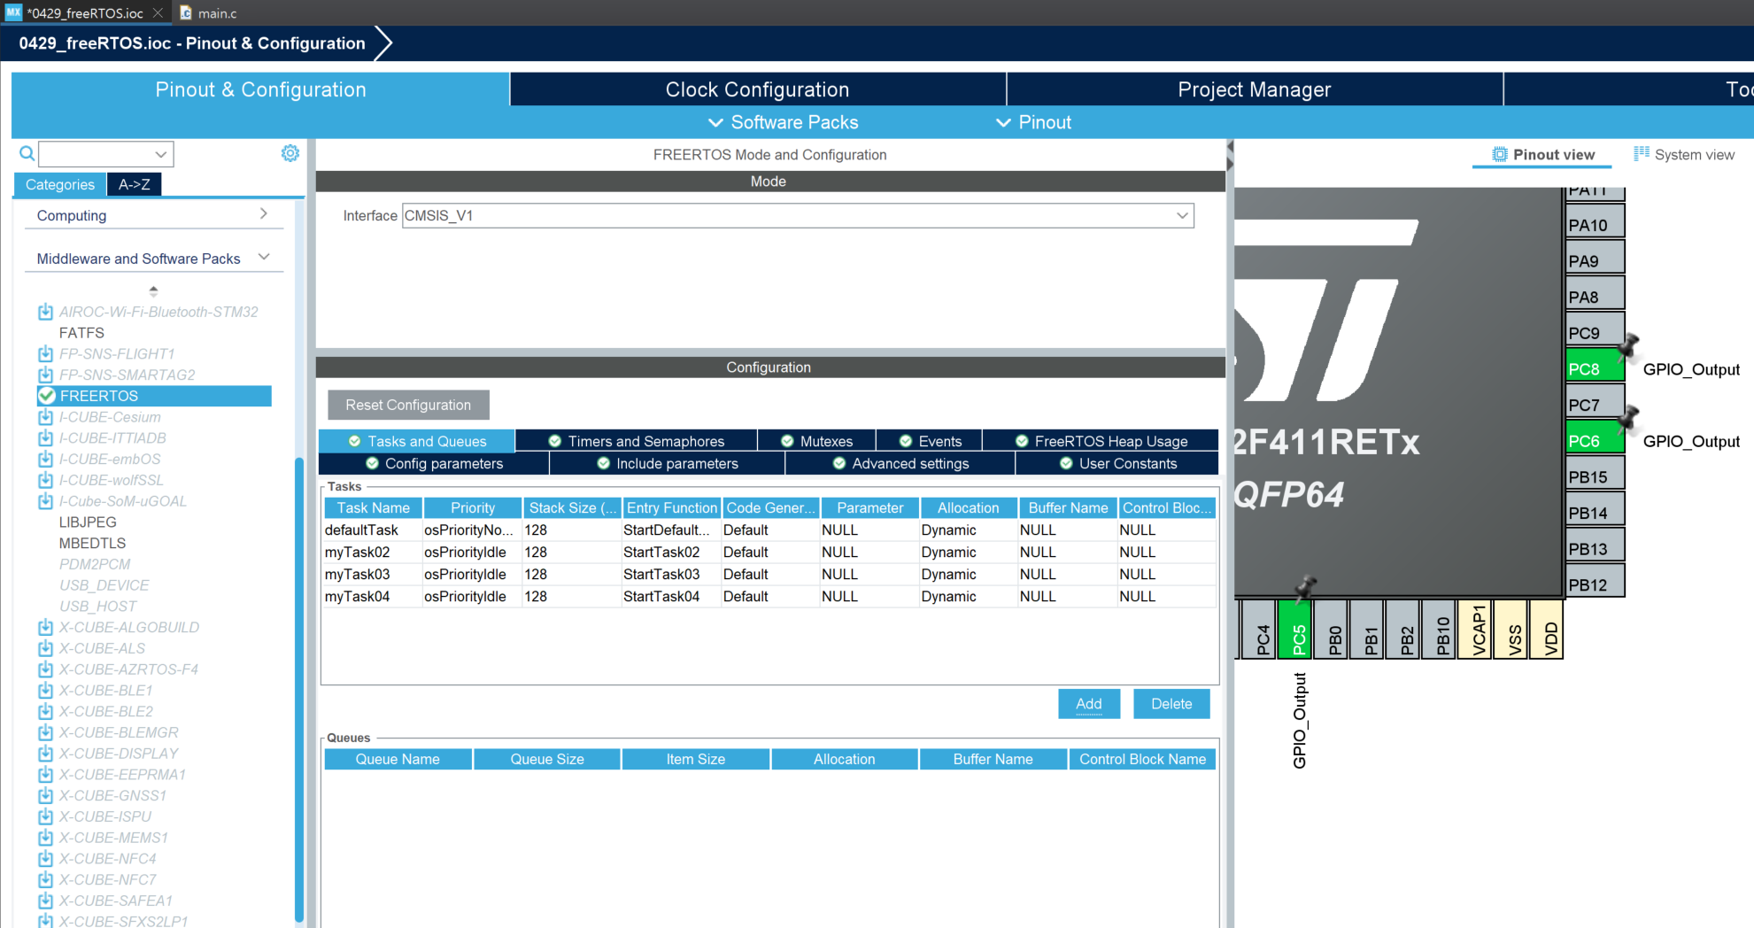The width and height of the screenshot is (1754, 928).
Task: Open the Pinout dropdown menu
Action: click(x=1033, y=122)
